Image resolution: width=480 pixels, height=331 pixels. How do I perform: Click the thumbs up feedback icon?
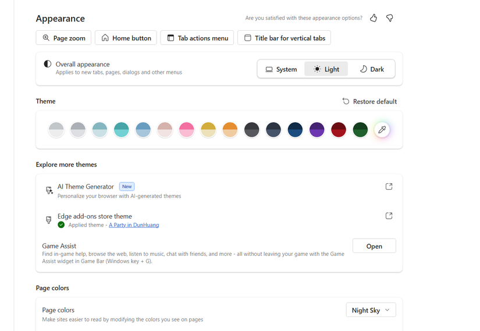click(x=374, y=18)
